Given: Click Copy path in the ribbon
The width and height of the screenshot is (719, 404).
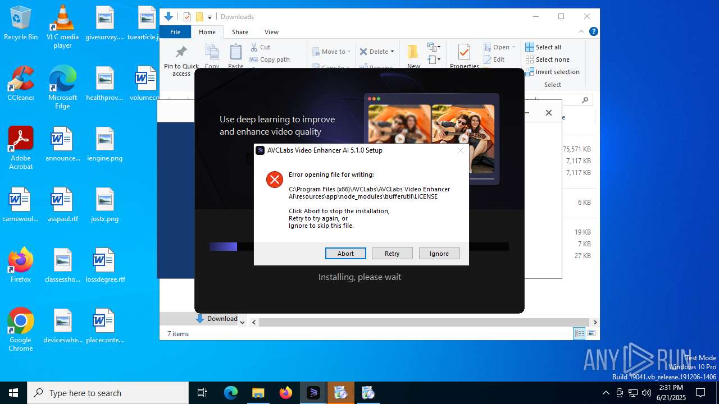Looking at the screenshot, I should (270, 59).
